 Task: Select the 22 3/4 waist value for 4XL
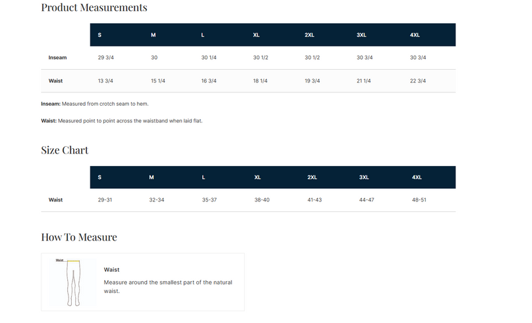tap(418, 81)
